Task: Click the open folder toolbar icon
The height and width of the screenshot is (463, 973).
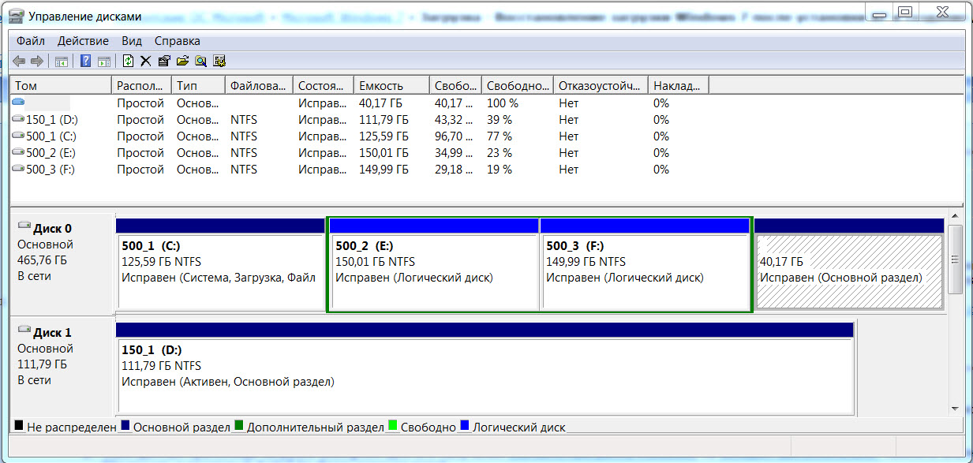Action: (x=182, y=61)
